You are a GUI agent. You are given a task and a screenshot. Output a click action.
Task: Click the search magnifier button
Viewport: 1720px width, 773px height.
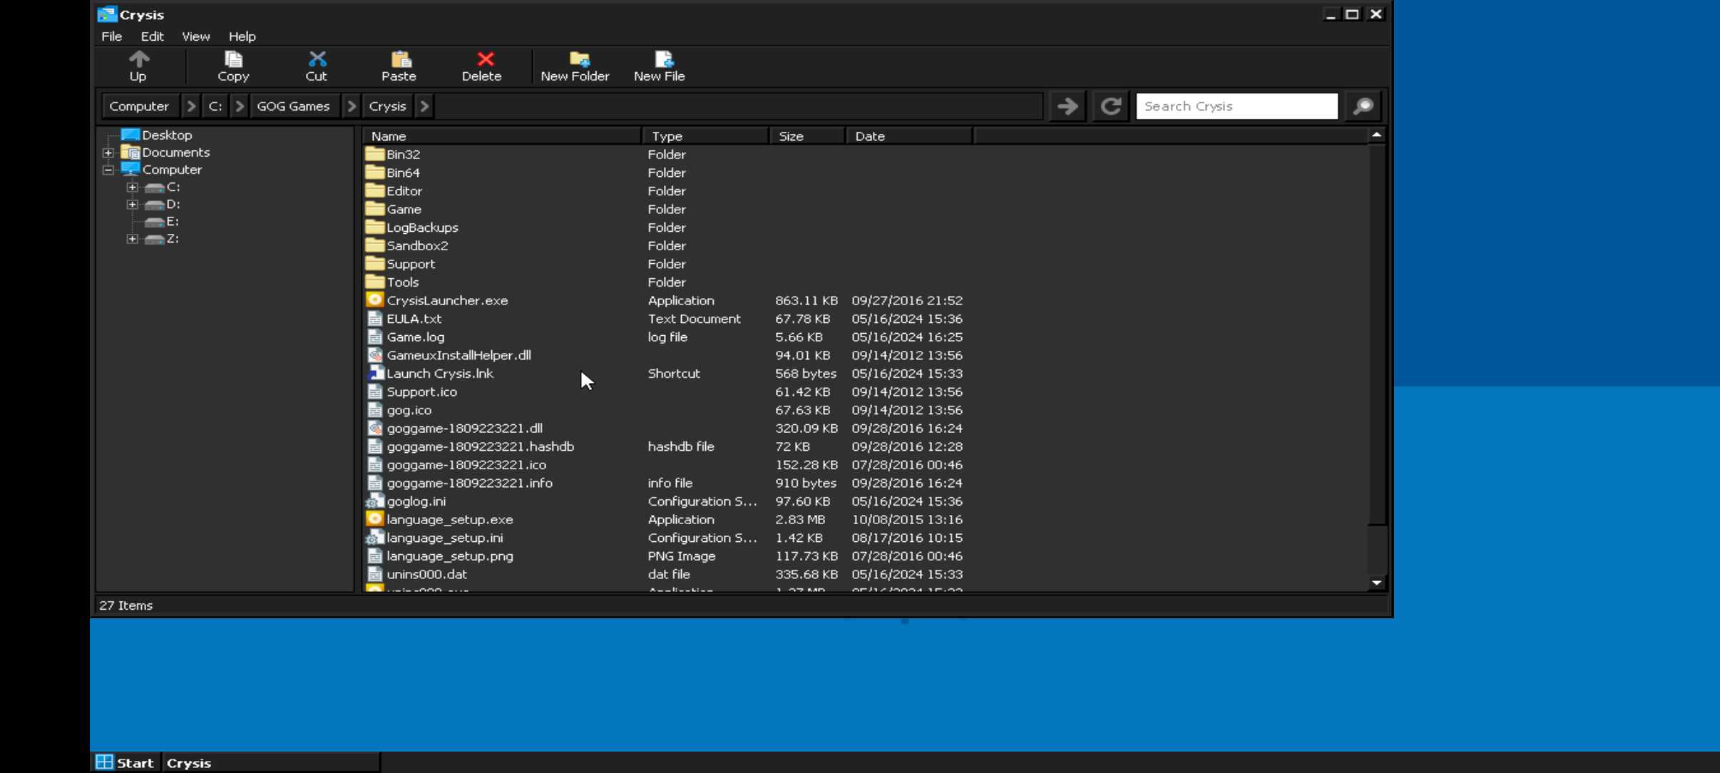point(1363,106)
